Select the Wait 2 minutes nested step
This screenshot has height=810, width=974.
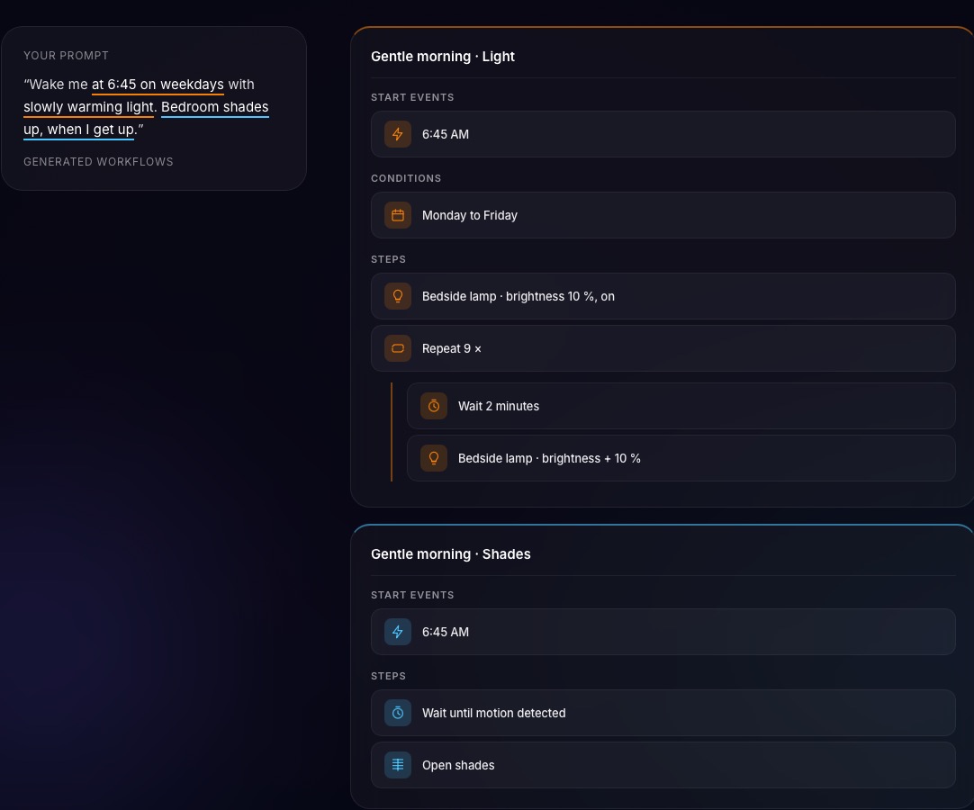click(681, 406)
